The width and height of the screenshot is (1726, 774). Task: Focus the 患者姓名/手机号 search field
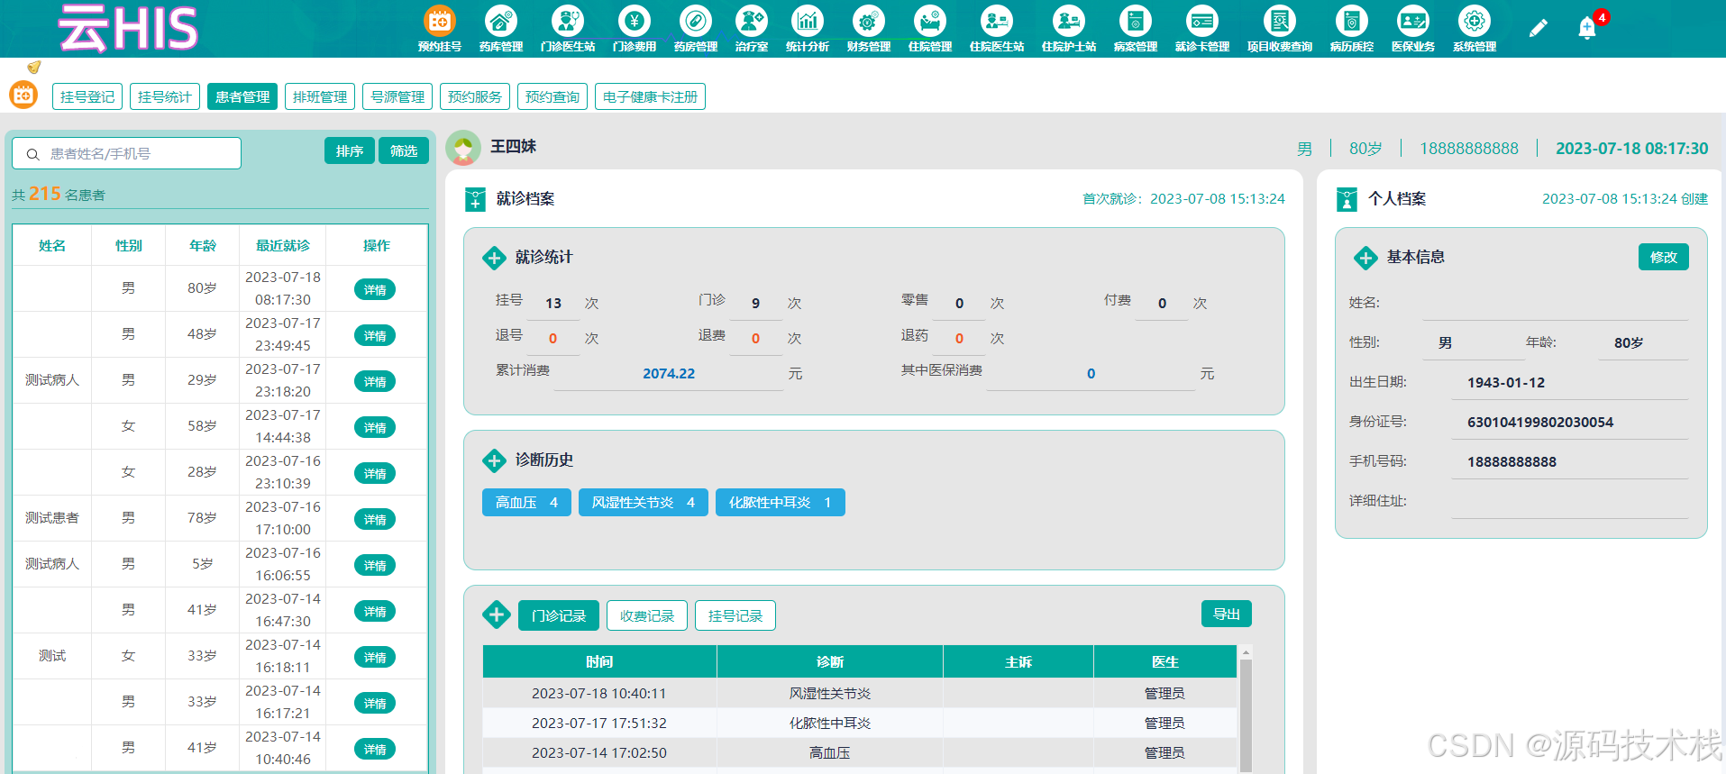tap(126, 153)
